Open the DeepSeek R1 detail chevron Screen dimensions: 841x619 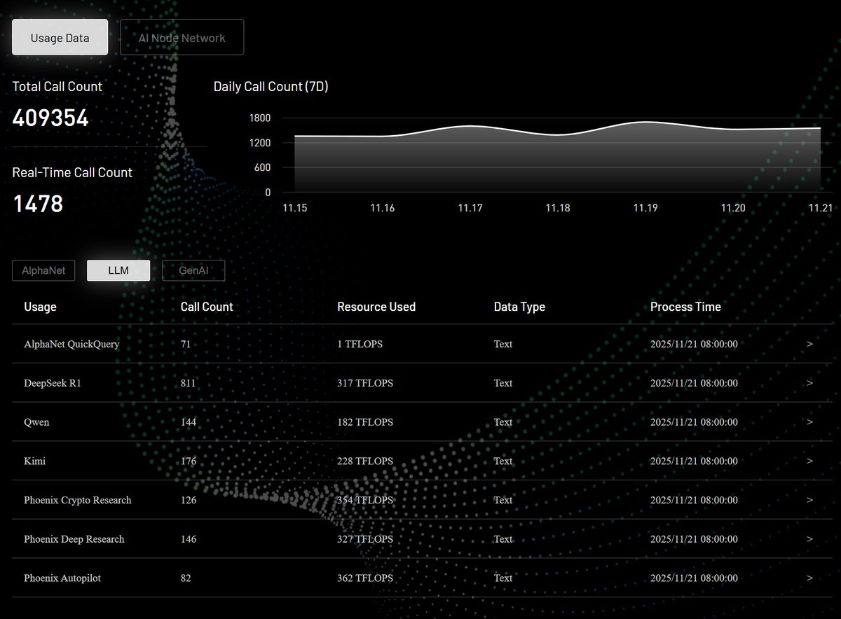[x=809, y=383]
